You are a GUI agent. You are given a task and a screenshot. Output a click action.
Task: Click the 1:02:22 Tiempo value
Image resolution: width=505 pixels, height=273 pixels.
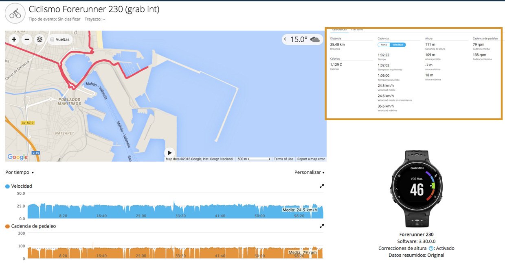tap(384, 55)
